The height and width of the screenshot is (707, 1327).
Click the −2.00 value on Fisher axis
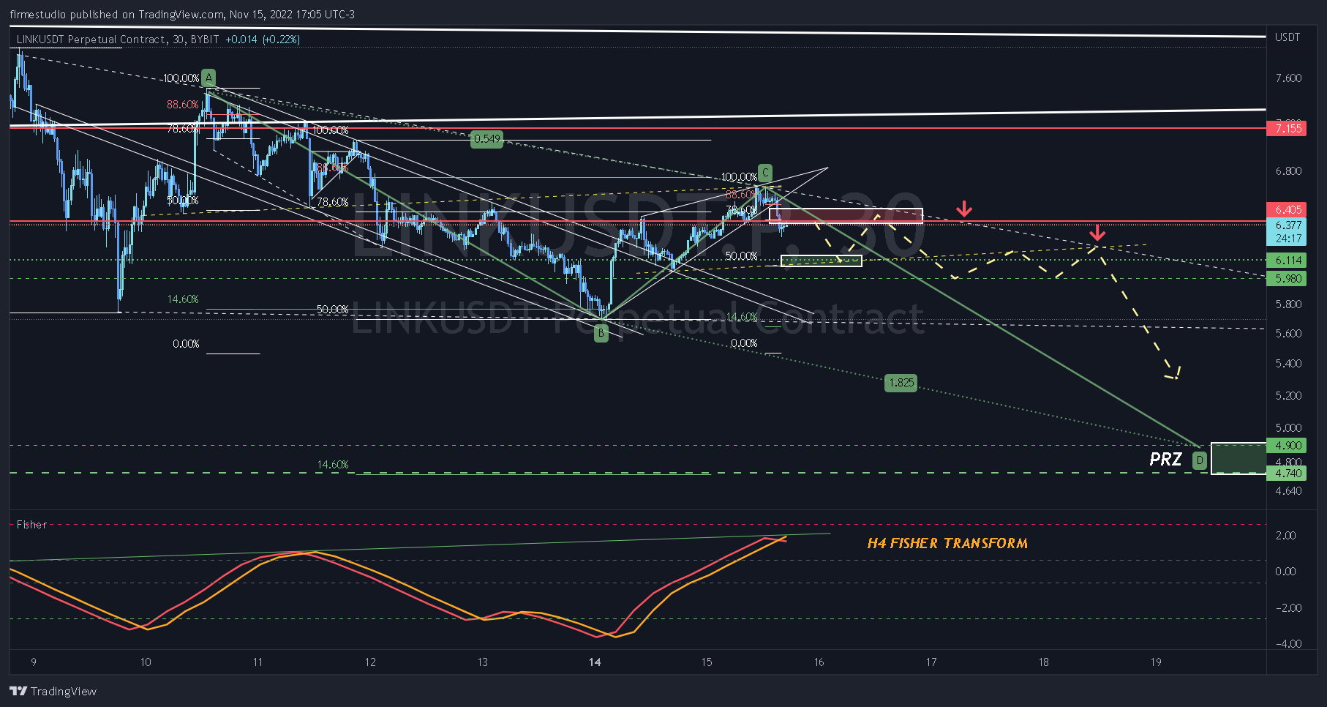(1288, 608)
